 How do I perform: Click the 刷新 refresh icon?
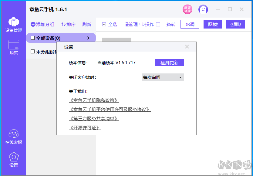point(87,24)
